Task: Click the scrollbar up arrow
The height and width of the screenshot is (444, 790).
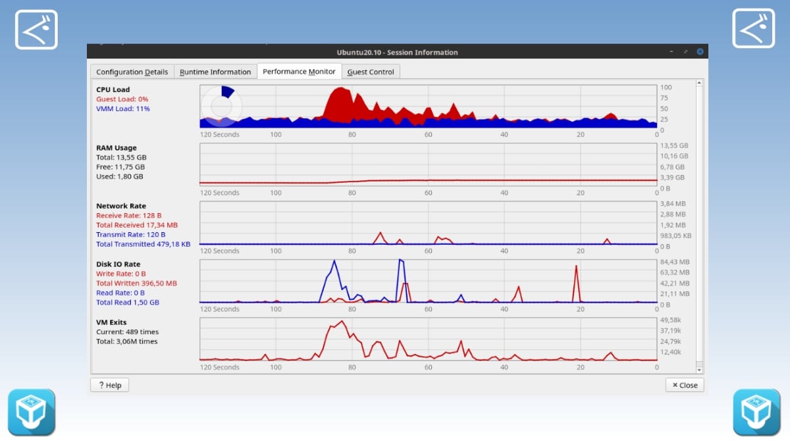Action: pos(699,83)
